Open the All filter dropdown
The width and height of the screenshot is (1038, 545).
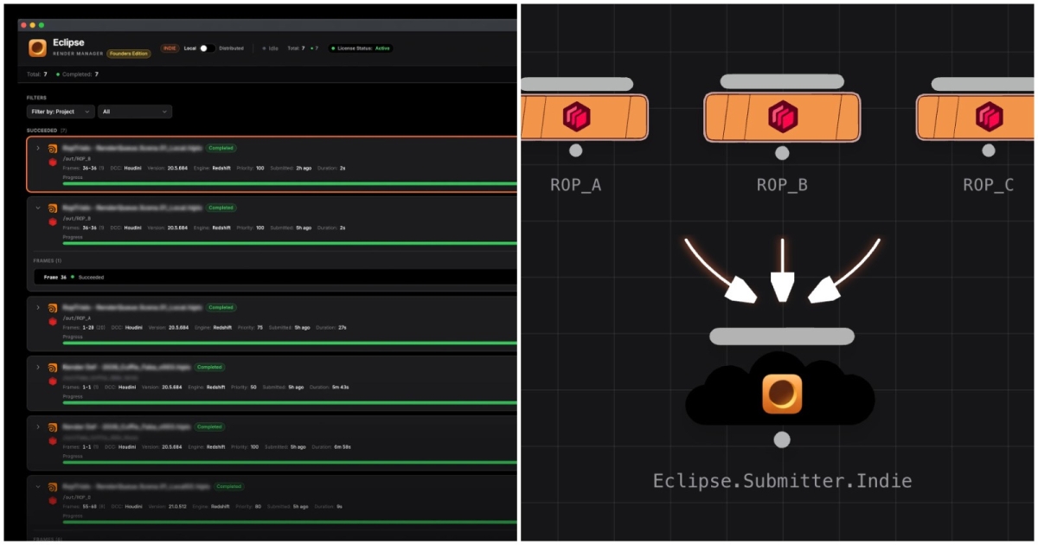pos(134,112)
